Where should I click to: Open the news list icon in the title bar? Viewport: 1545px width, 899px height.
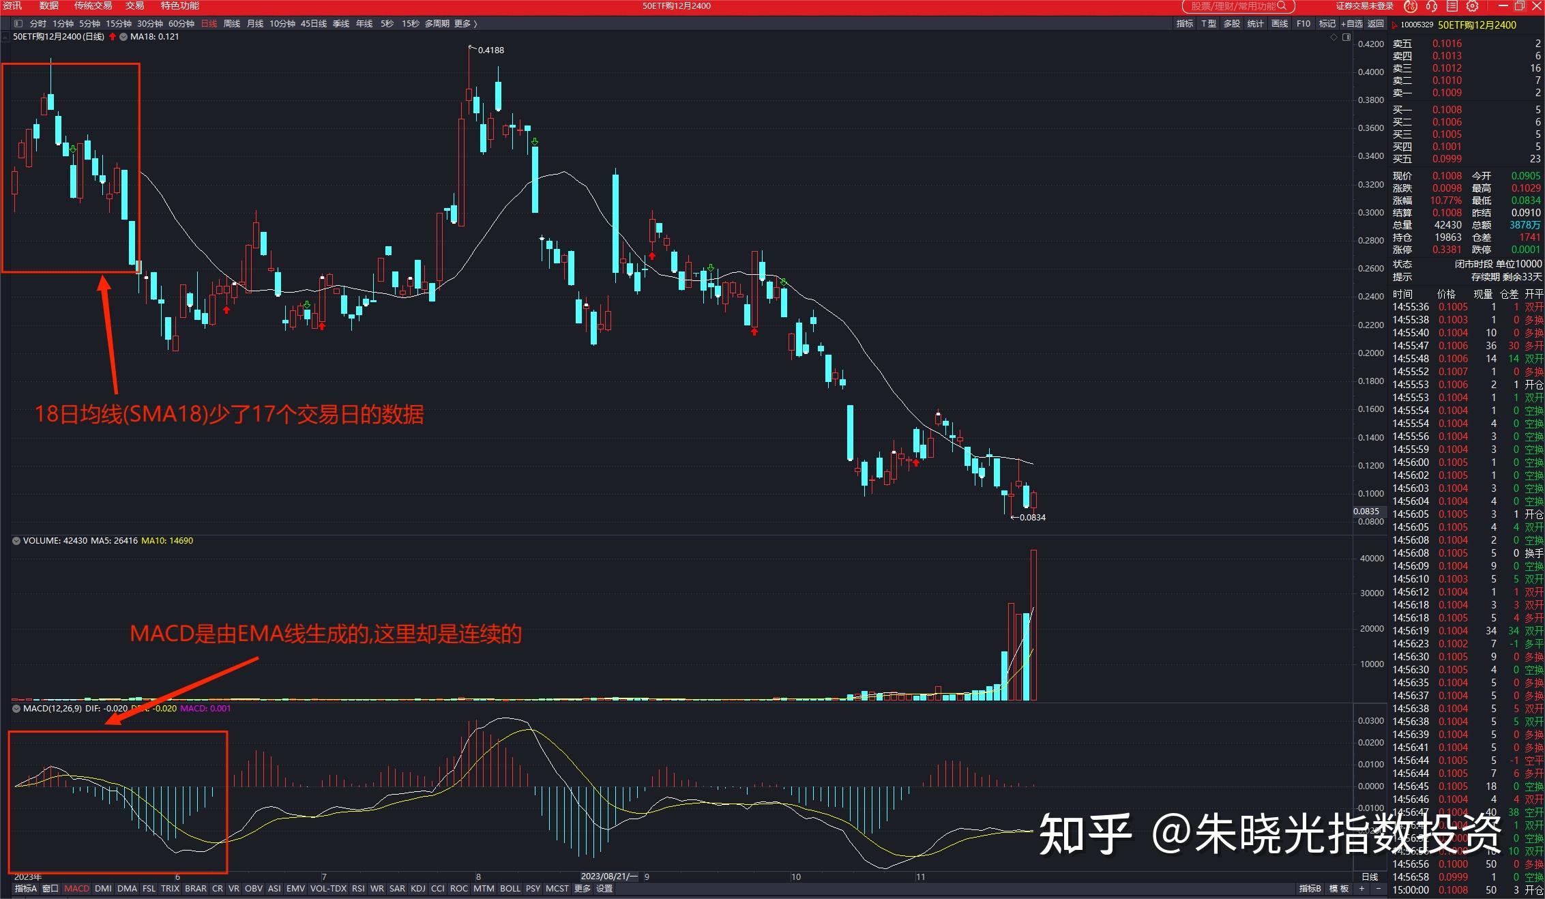click(x=1452, y=6)
